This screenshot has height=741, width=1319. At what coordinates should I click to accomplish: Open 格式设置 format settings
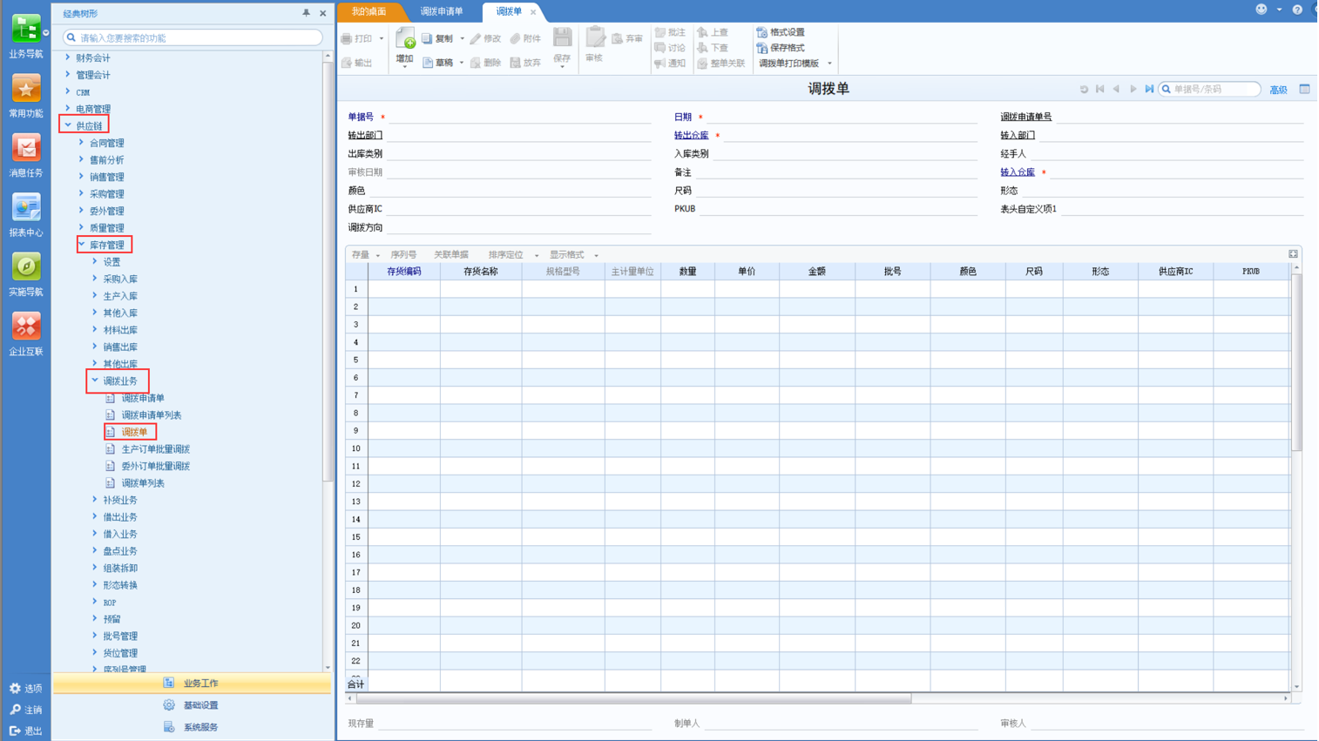pyautogui.click(x=781, y=32)
